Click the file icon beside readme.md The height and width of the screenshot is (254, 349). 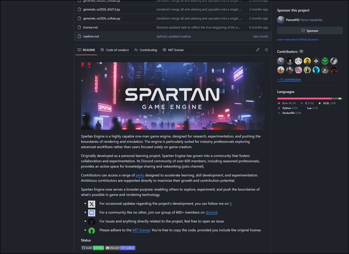[x=79, y=36]
